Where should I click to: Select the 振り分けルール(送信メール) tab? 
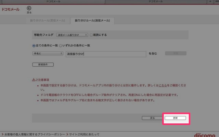[92, 21]
